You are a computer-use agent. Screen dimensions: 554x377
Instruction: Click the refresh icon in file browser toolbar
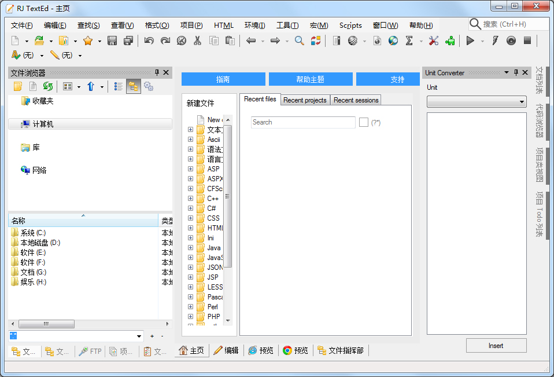pos(47,86)
